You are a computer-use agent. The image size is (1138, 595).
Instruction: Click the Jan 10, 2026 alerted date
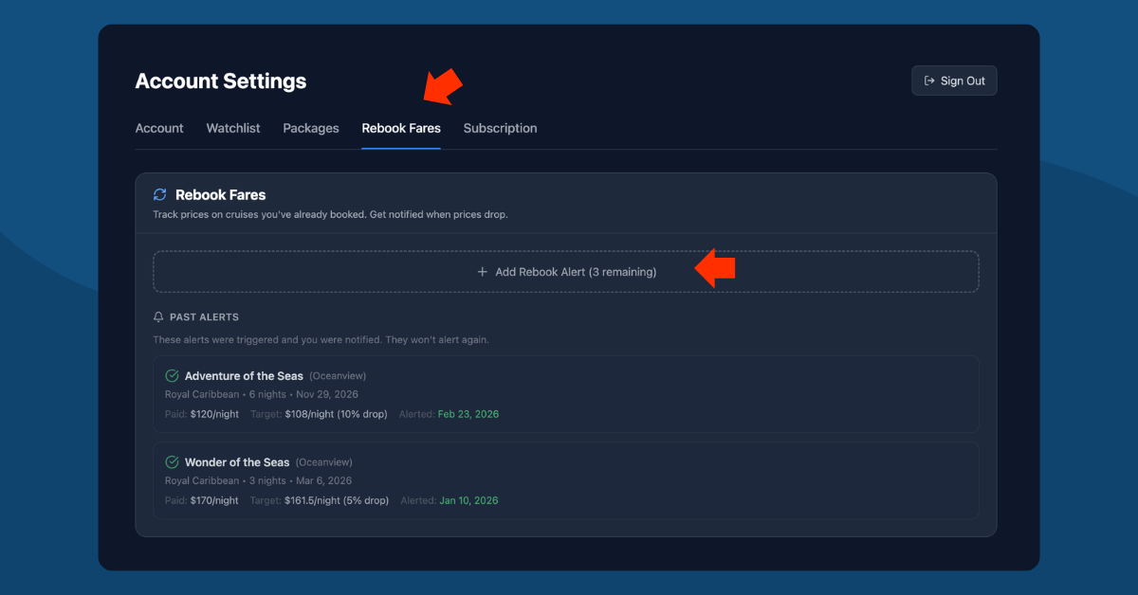point(468,500)
